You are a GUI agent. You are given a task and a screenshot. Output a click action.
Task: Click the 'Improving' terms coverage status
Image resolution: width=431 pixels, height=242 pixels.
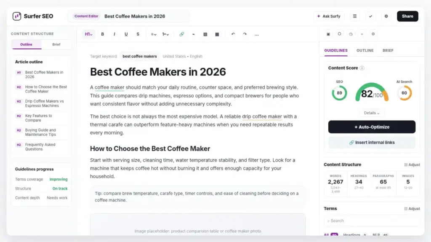[59, 179]
